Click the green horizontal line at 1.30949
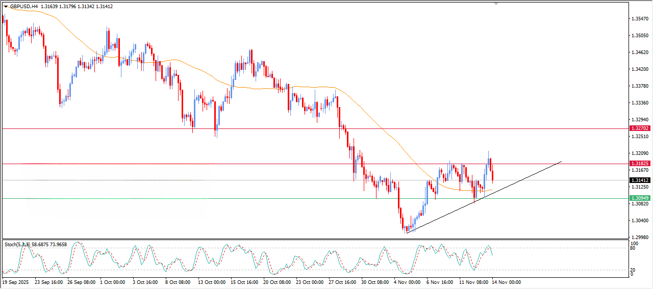Viewport: 653px width, 289px height. (x=306, y=198)
